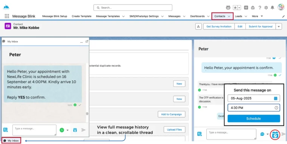Click the Schedule button
The image size is (287, 144).
(254, 119)
